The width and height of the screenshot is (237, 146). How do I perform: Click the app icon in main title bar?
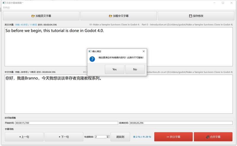click(x=4, y=3)
